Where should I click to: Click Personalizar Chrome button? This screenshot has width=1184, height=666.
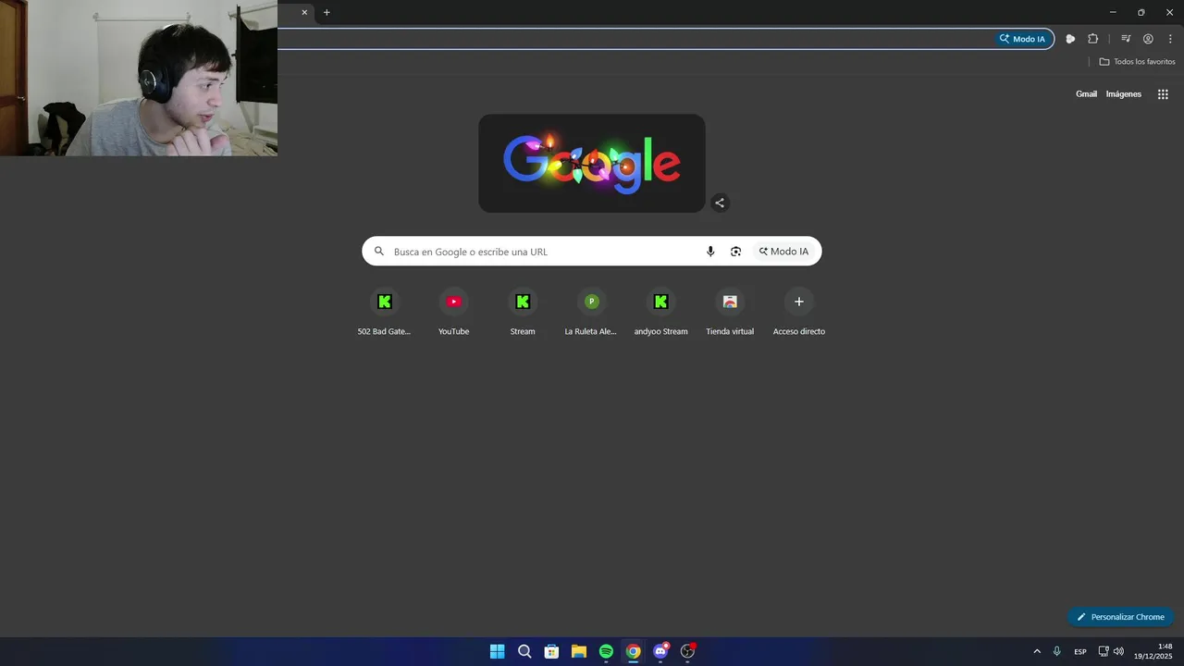[1121, 617]
